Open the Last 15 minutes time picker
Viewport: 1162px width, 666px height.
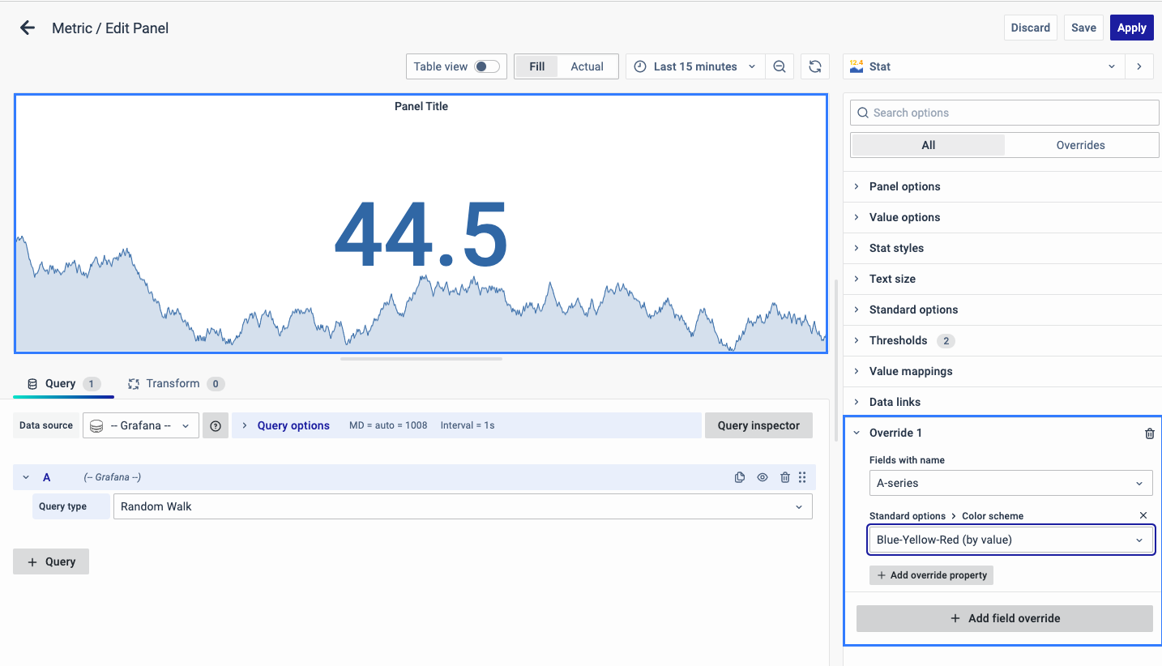coord(695,66)
